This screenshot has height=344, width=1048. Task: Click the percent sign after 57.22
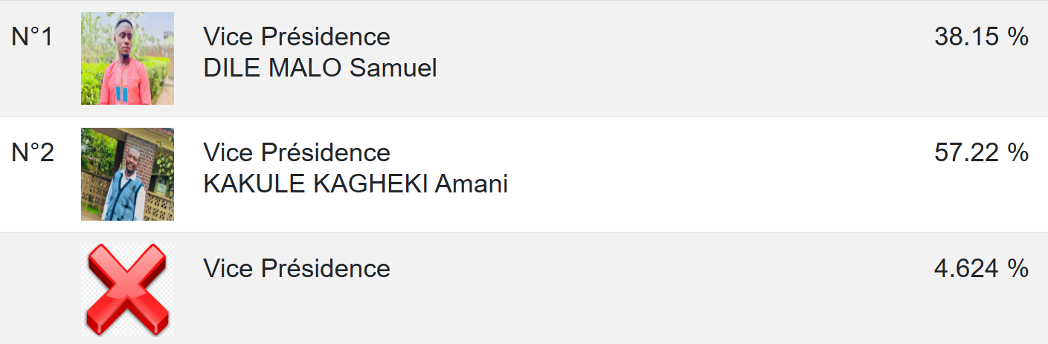tap(1018, 152)
